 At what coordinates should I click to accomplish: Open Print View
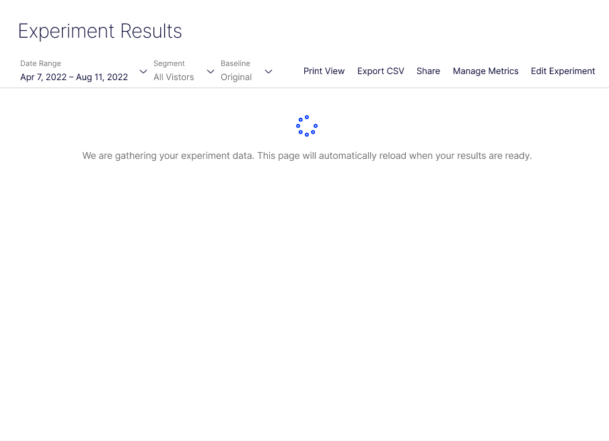coord(324,71)
